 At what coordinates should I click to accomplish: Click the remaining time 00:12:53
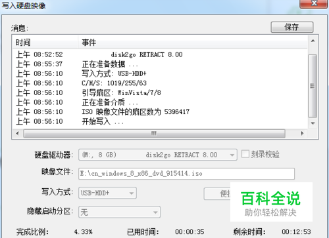[x=296, y=231]
